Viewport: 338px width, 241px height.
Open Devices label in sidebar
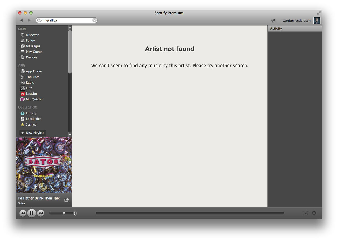(x=31, y=57)
